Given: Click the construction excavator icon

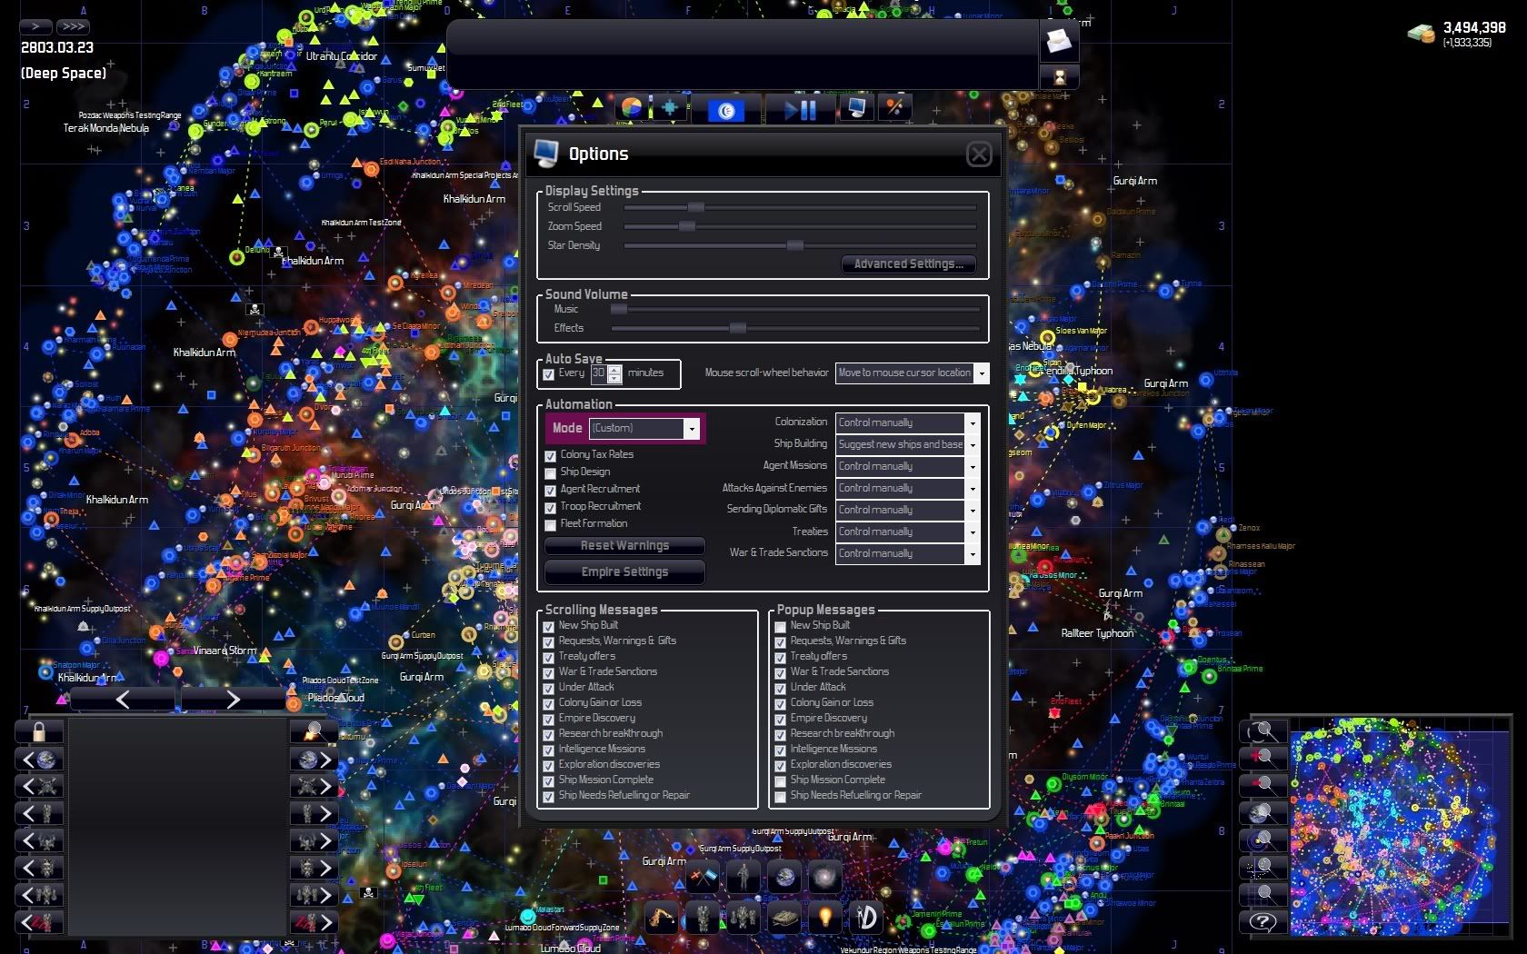Looking at the screenshot, I should (x=661, y=918).
